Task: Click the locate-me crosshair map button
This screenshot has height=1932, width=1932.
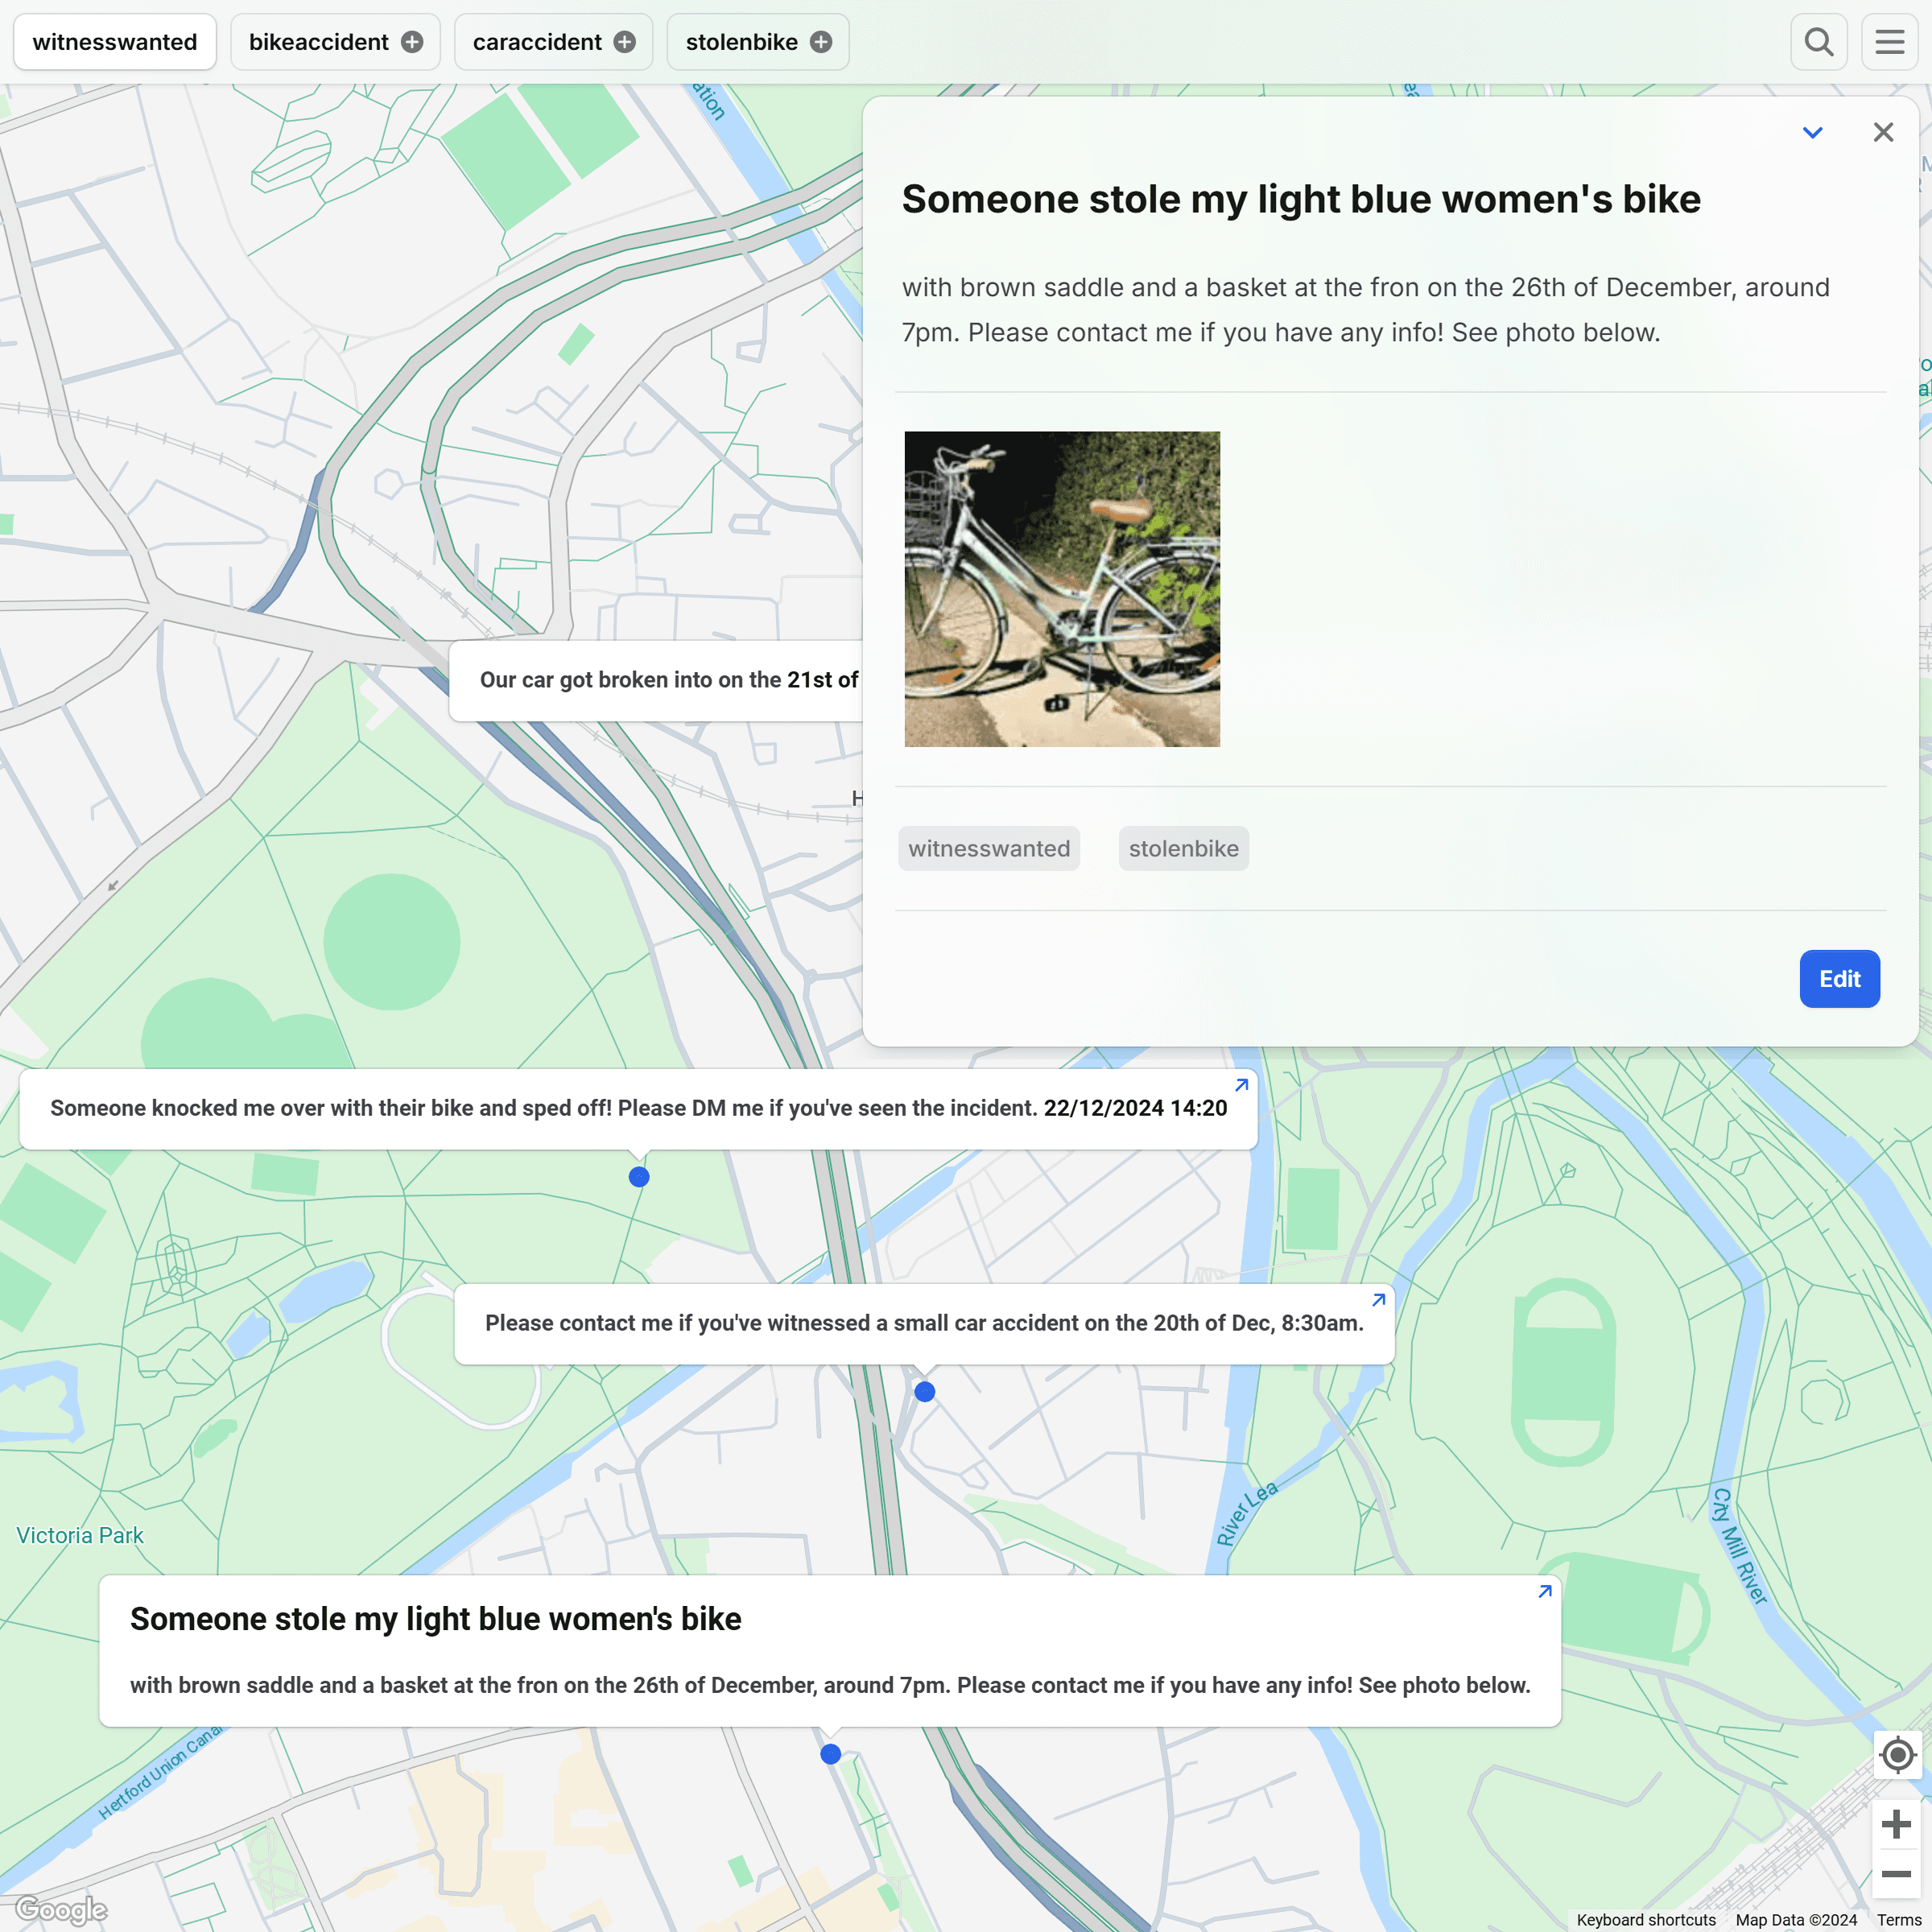Action: 1897,1755
